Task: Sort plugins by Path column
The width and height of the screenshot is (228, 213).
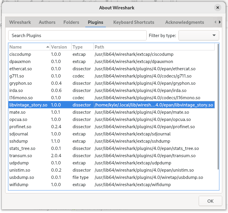Action: click(x=154, y=47)
